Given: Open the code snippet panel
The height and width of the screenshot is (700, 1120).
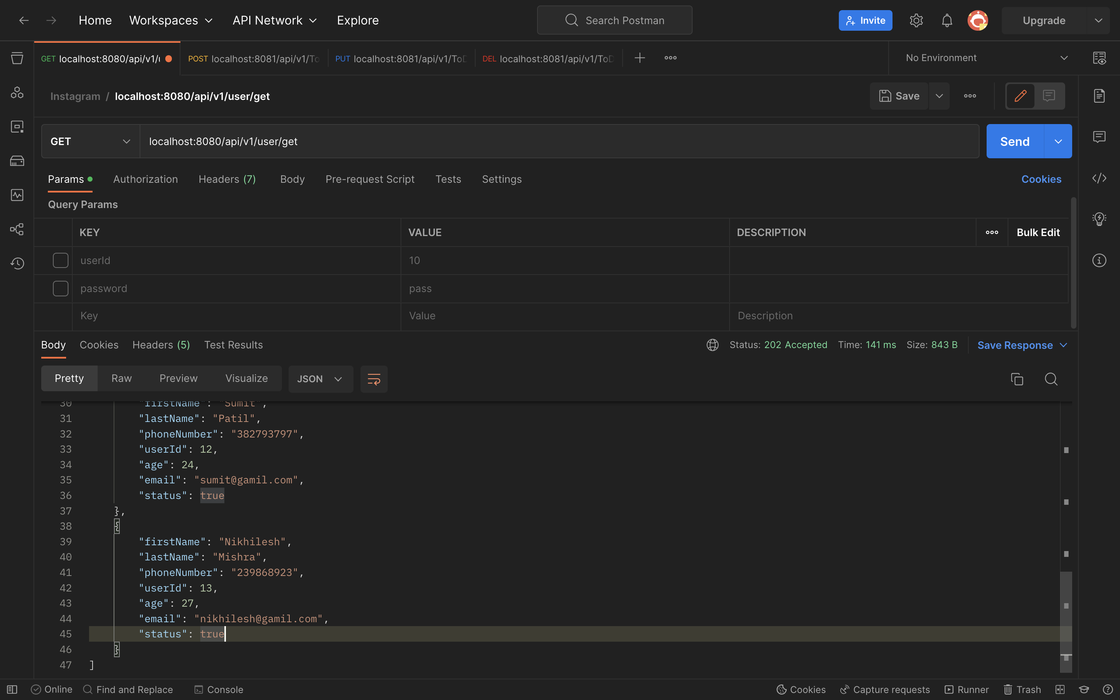Looking at the screenshot, I should point(1100,178).
